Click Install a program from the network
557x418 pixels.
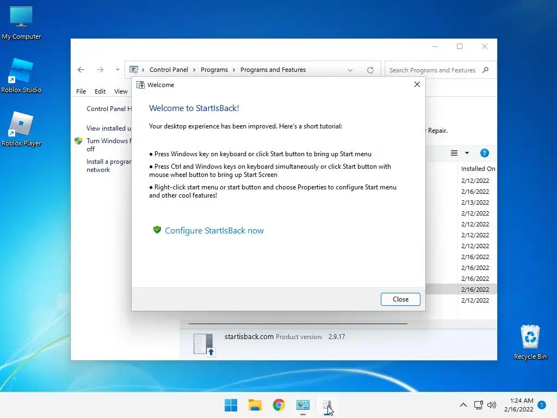coord(109,165)
